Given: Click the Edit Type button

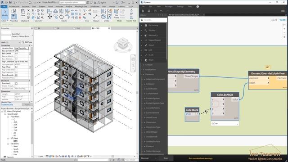Looking at the screenshot, I should (27, 42).
